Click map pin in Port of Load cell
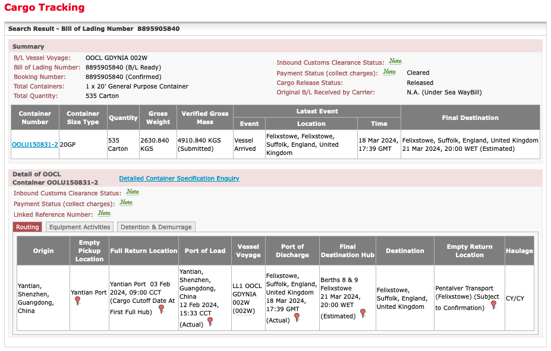Screen dimensions: 551x351 [210, 321]
